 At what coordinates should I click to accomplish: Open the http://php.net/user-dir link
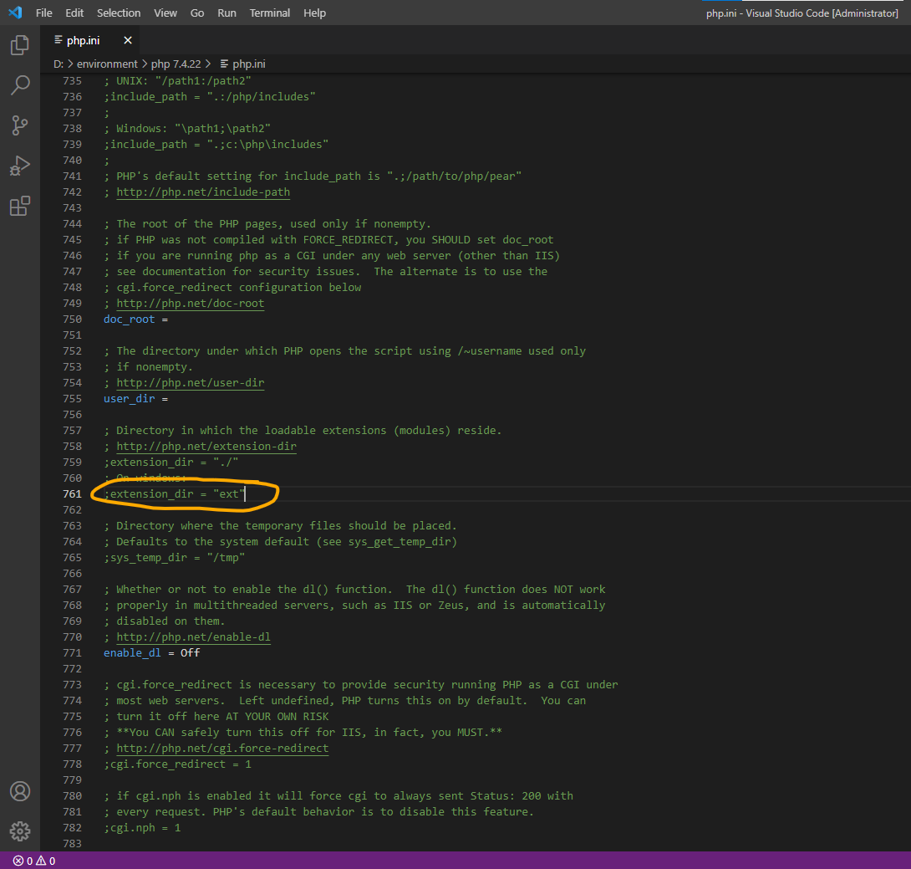click(190, 382)
